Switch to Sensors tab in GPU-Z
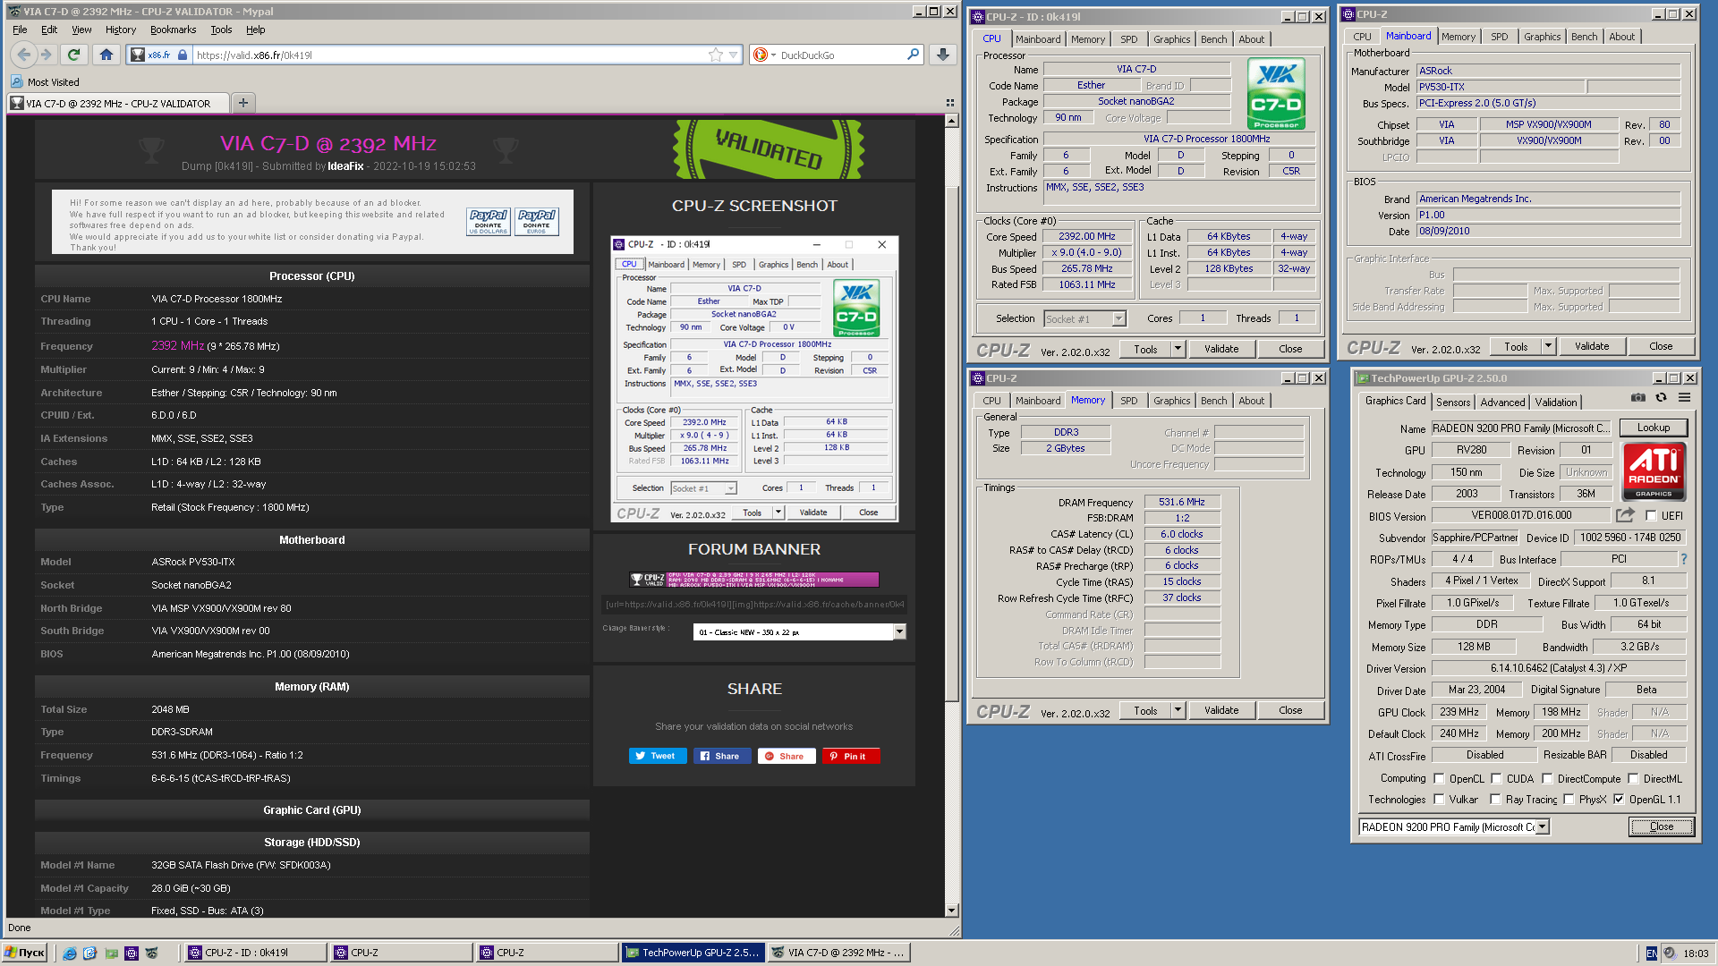Viewport: 1718px width, 966px height. point(1453,402)
